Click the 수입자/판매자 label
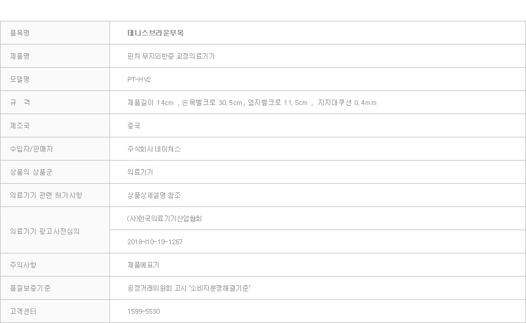The width and height of the screenshot is (526, 323). click(x=32, y=149)
